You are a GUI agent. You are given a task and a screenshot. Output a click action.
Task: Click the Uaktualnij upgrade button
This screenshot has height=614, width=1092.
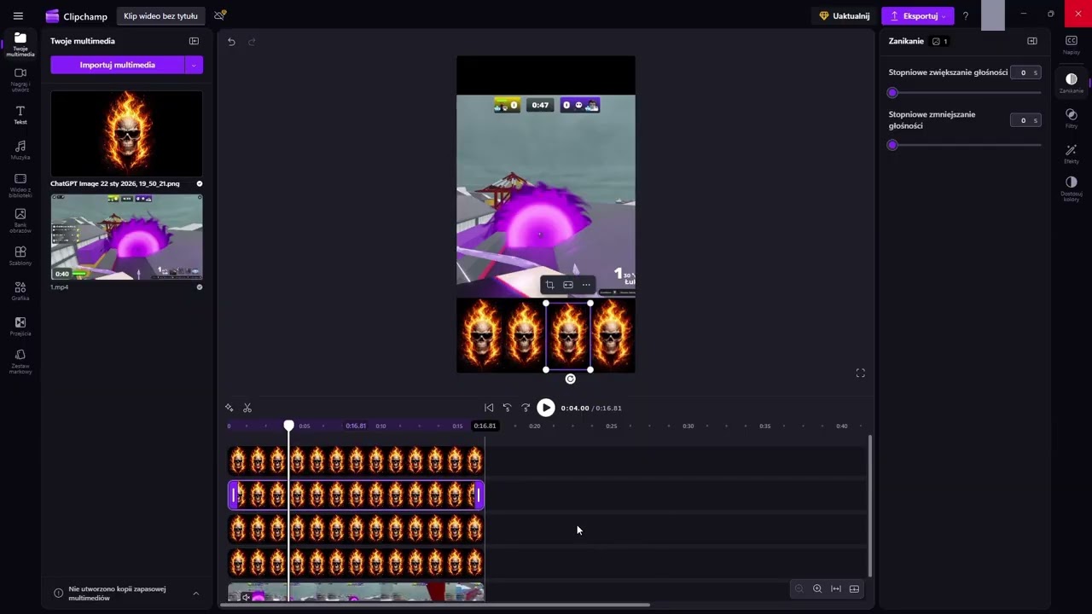(x=844, y=15)
